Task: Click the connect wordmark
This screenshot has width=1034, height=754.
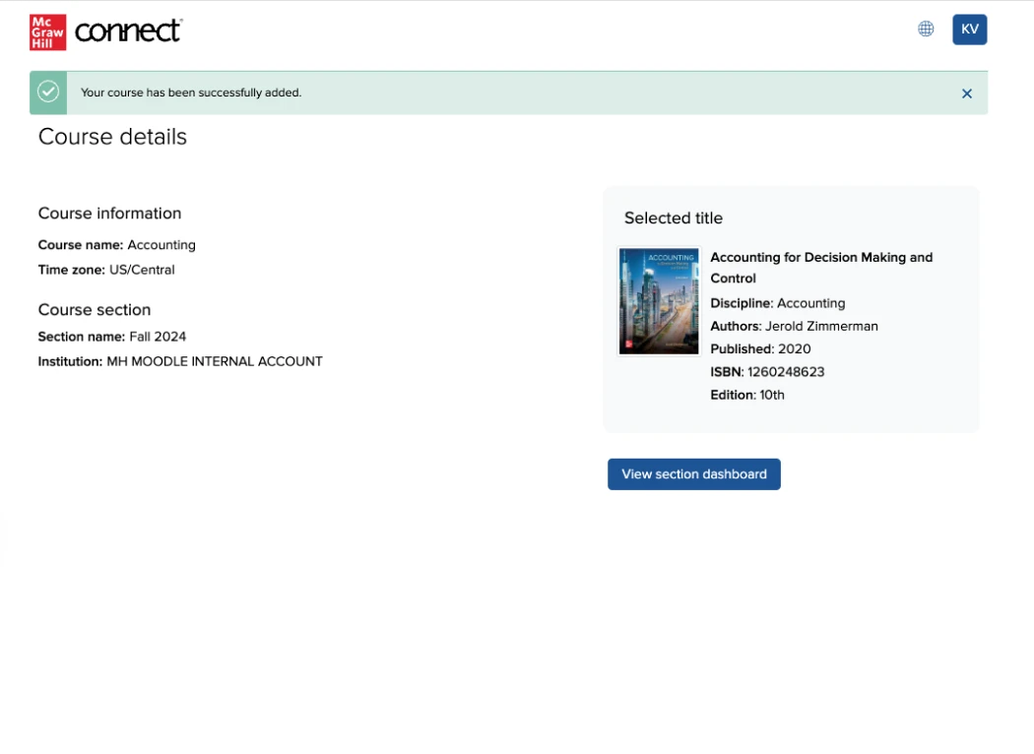Action: 129,31
